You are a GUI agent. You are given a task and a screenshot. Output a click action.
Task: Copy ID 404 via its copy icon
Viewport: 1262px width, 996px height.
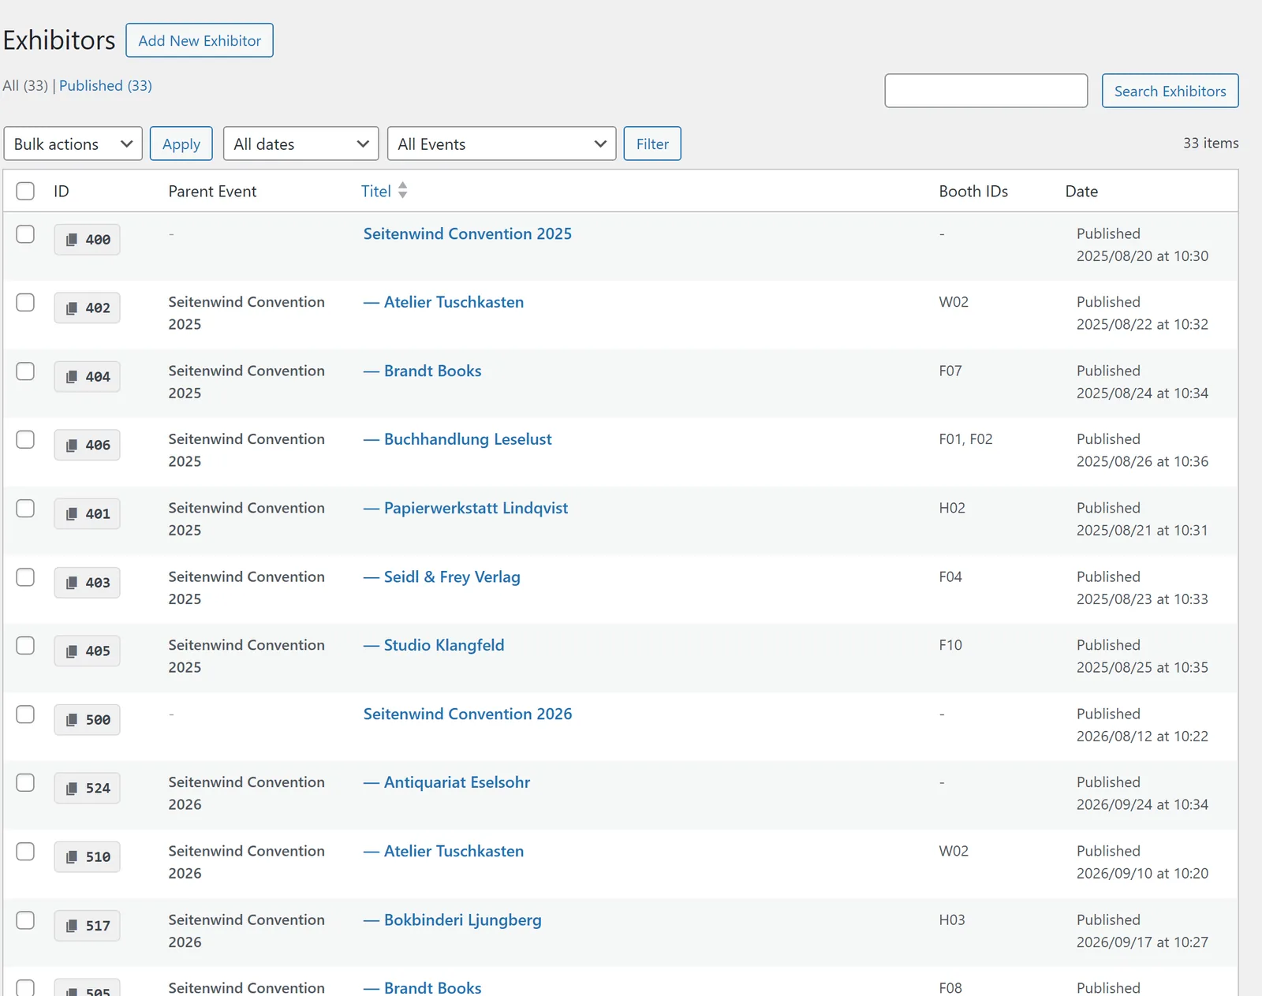point(71,377)
